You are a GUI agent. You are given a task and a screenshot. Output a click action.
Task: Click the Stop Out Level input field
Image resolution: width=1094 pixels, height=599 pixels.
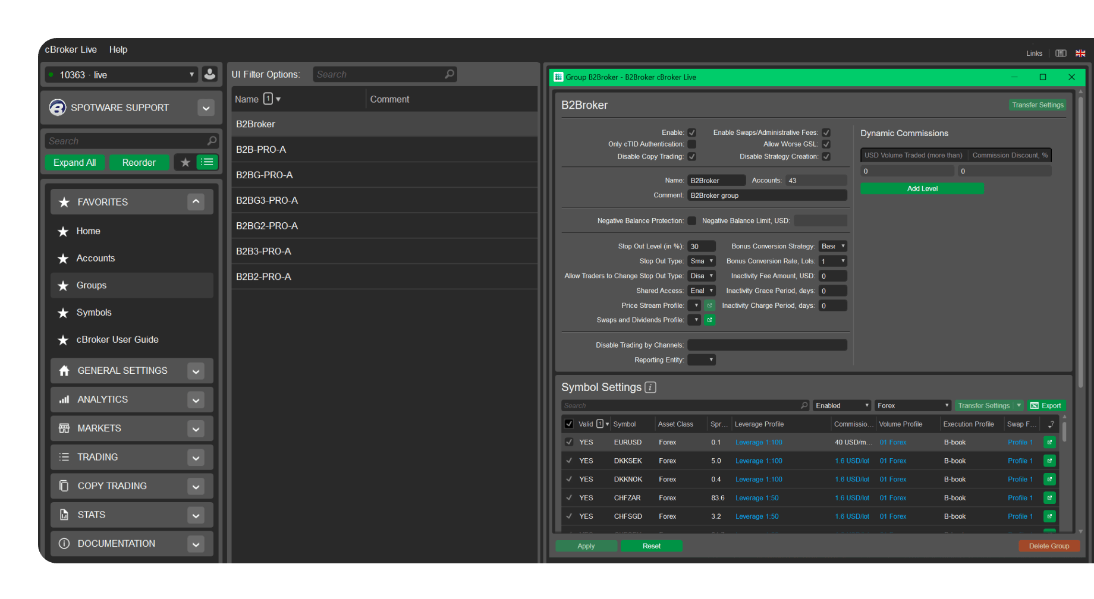click(x=702, y=246)
